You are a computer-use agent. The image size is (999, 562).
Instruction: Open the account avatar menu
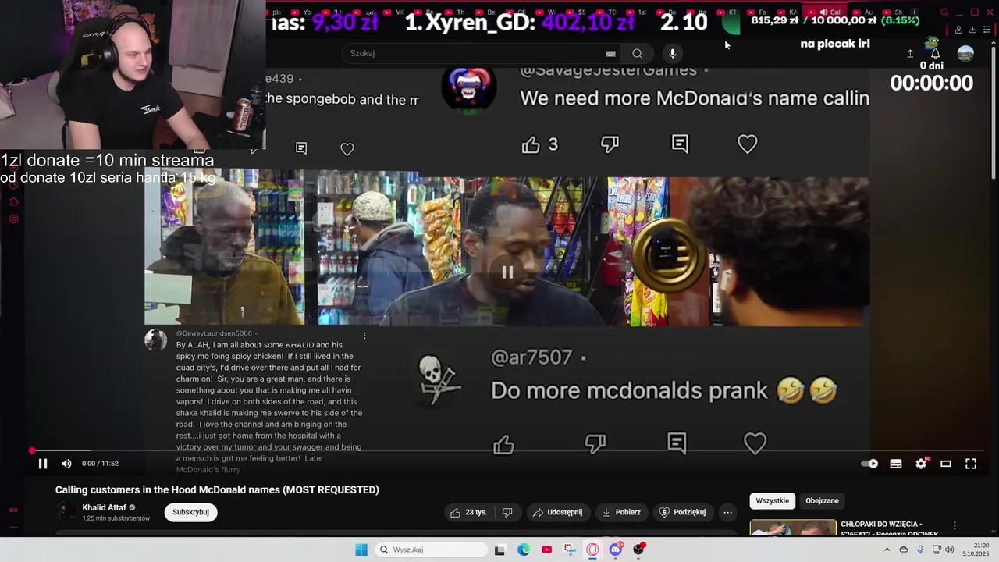click(965, 53)
